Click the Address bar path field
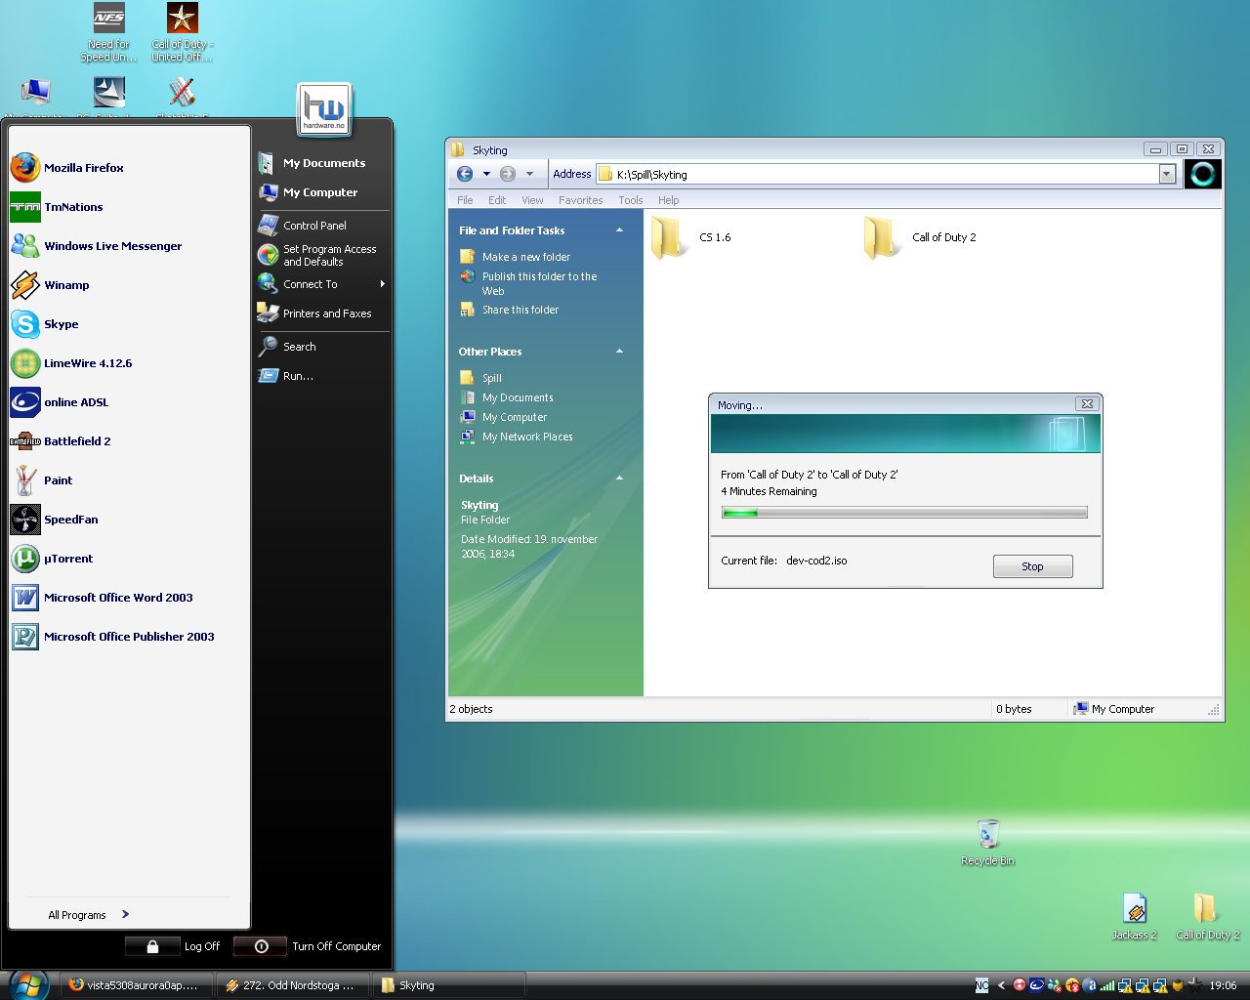1250x1000 pixels. [x=877, y=174]
